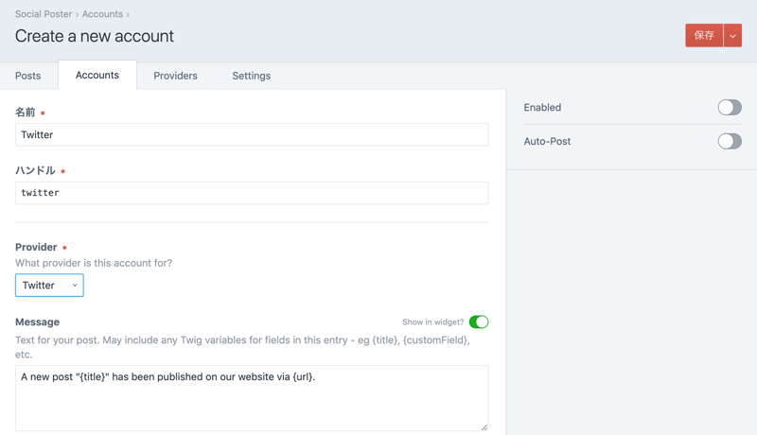
Task: Click the 保存 save button
Action: (x=704, y=35)
